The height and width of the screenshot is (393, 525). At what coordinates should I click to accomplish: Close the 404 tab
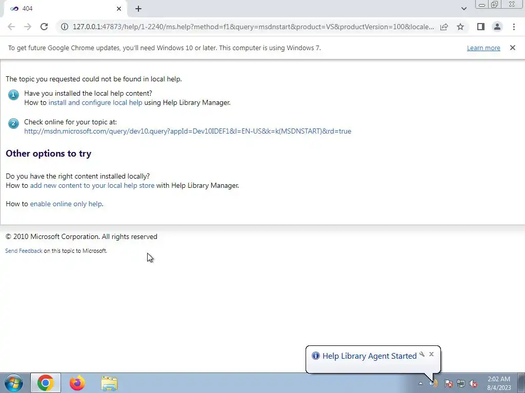pos(119,9)
